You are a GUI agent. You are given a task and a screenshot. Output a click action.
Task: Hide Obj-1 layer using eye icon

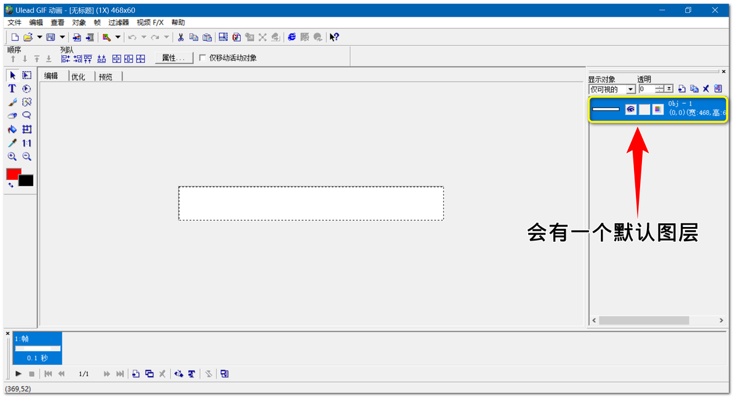point(631,109)
